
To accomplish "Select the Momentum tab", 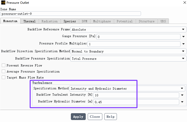I will coord(10,21).
